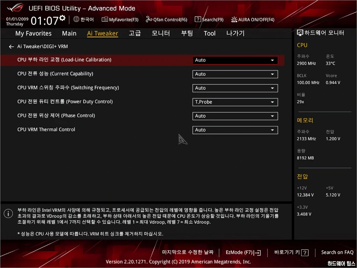Viewport: 357px width, 268px height.
Task: Switch to the Main tab
Action: (69, 33)
